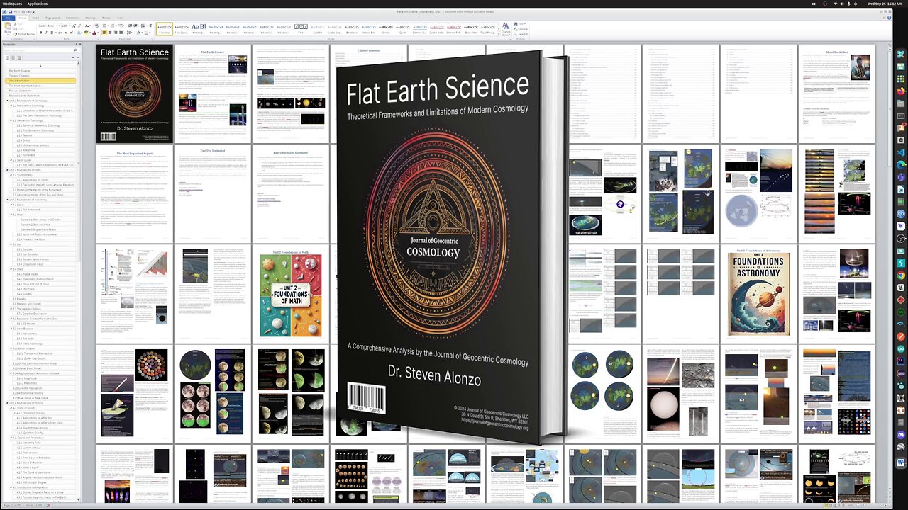This screenshot has width=908, height=510.
Task: Click the Paste button in the ribbon
Action: [8, 28]
